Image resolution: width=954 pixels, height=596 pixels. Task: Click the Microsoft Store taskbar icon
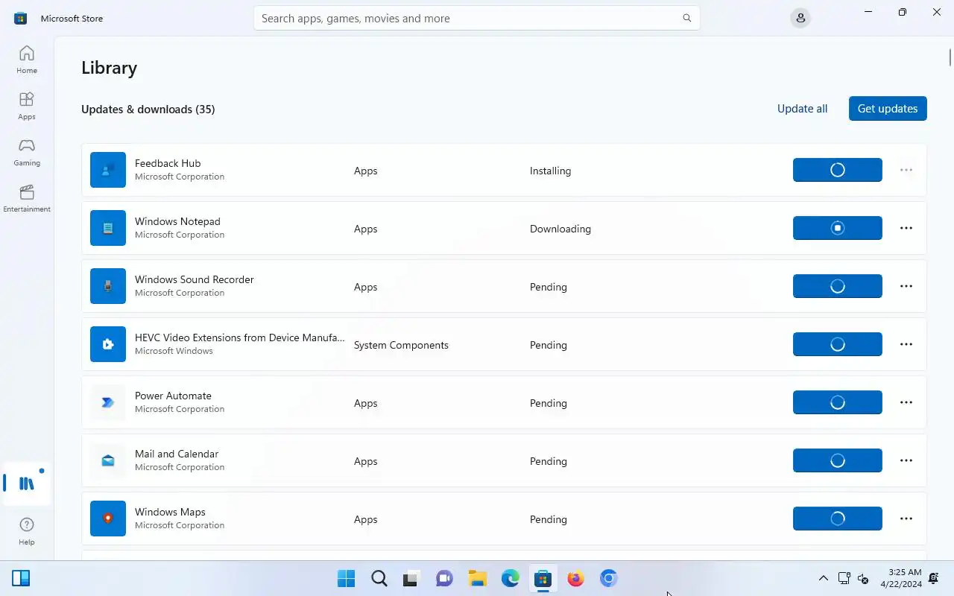(x=543, y=578)
